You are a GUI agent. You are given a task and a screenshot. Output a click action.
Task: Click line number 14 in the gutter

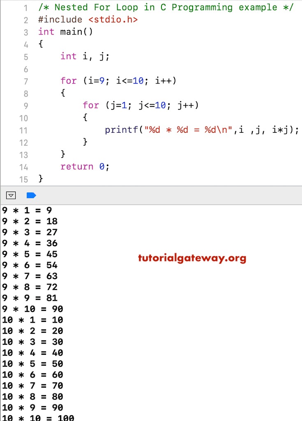coord(23,167)
